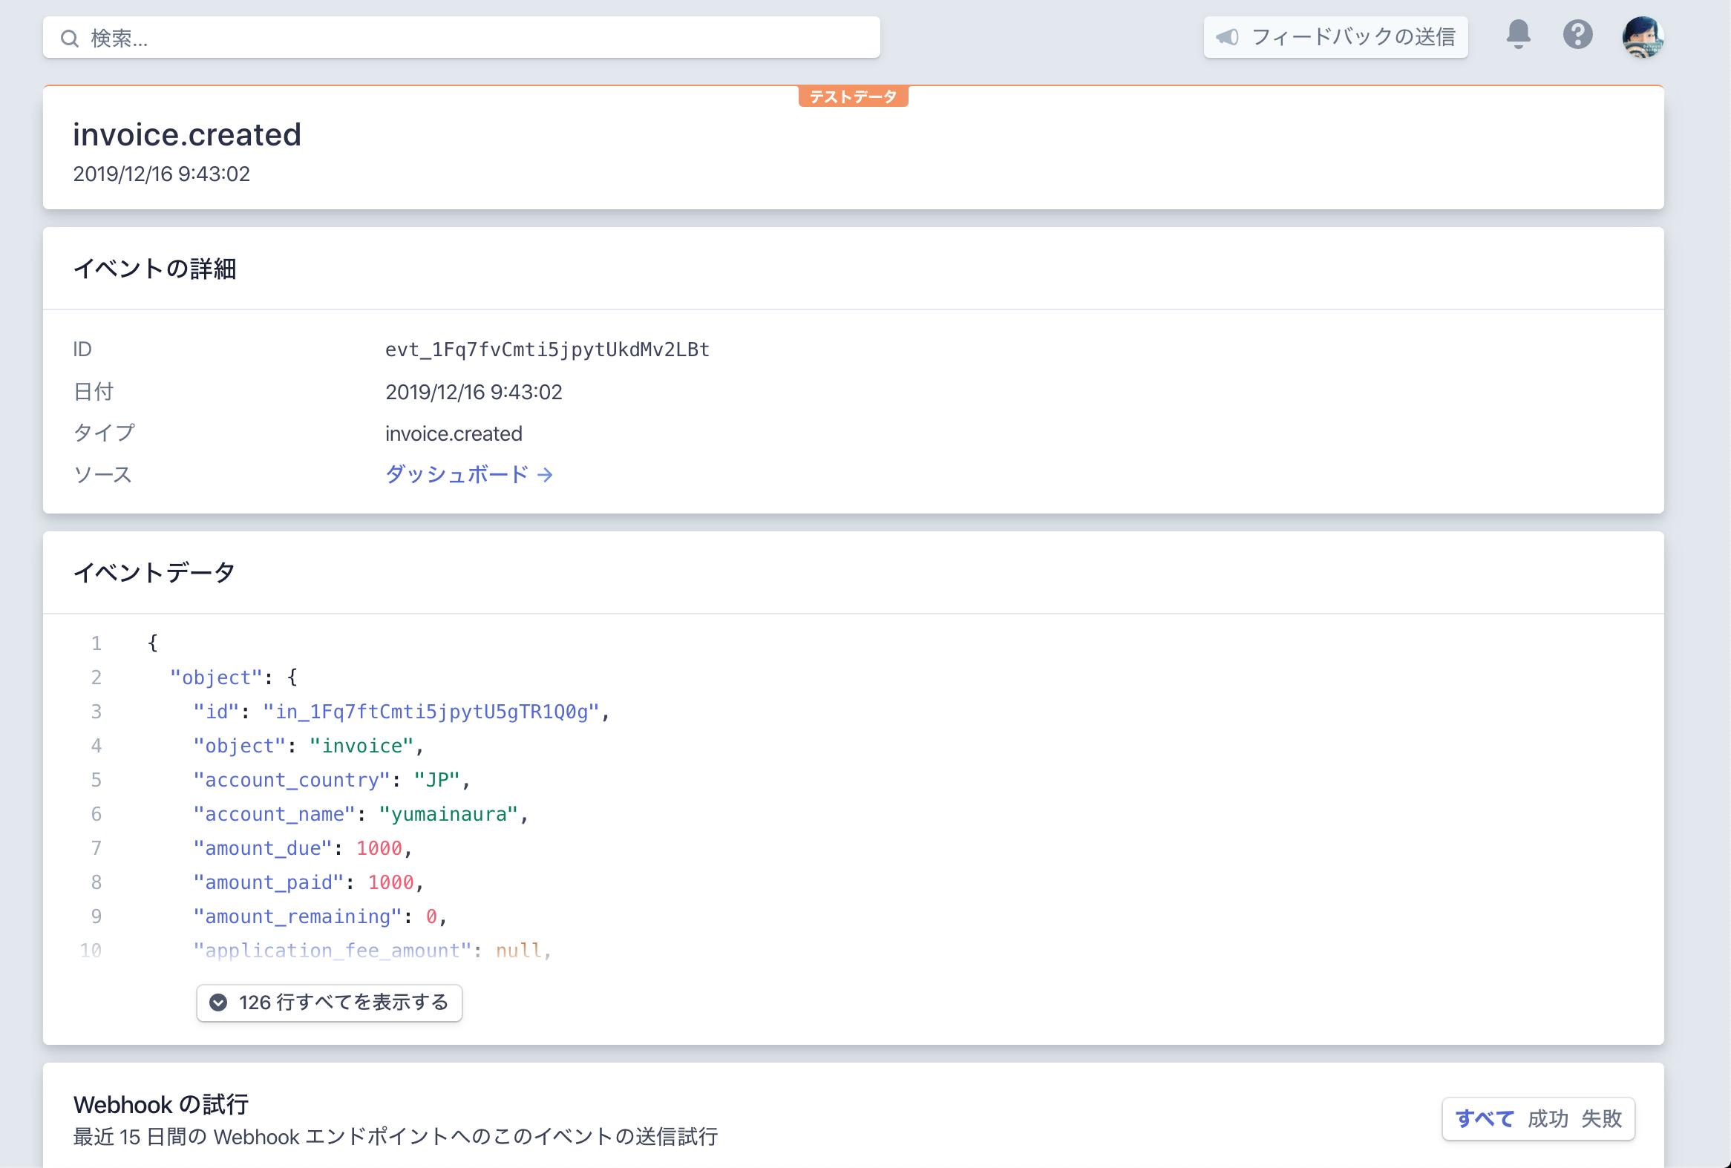This screenshot has width=1731, height=1168.
Task: Click line number 2 in code gutter
Action: click(x=96, y=677)
